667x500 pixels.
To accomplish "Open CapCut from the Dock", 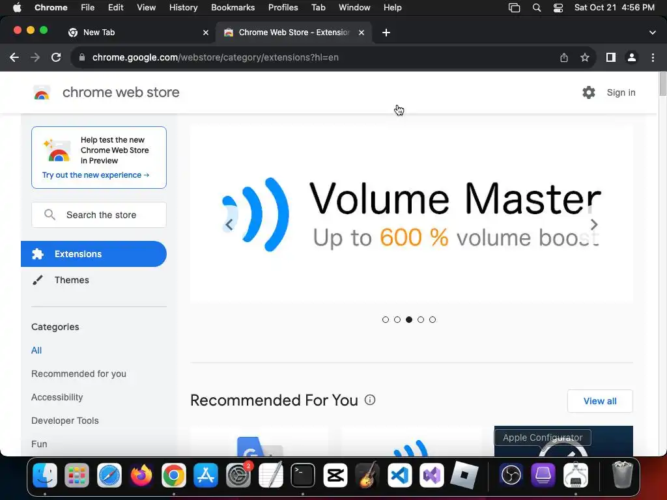I will coord(335,475).
